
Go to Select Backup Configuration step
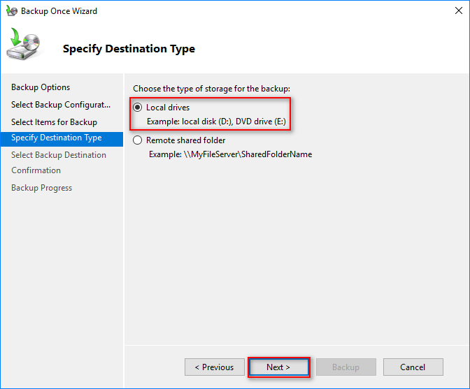[x=61, y=105]
